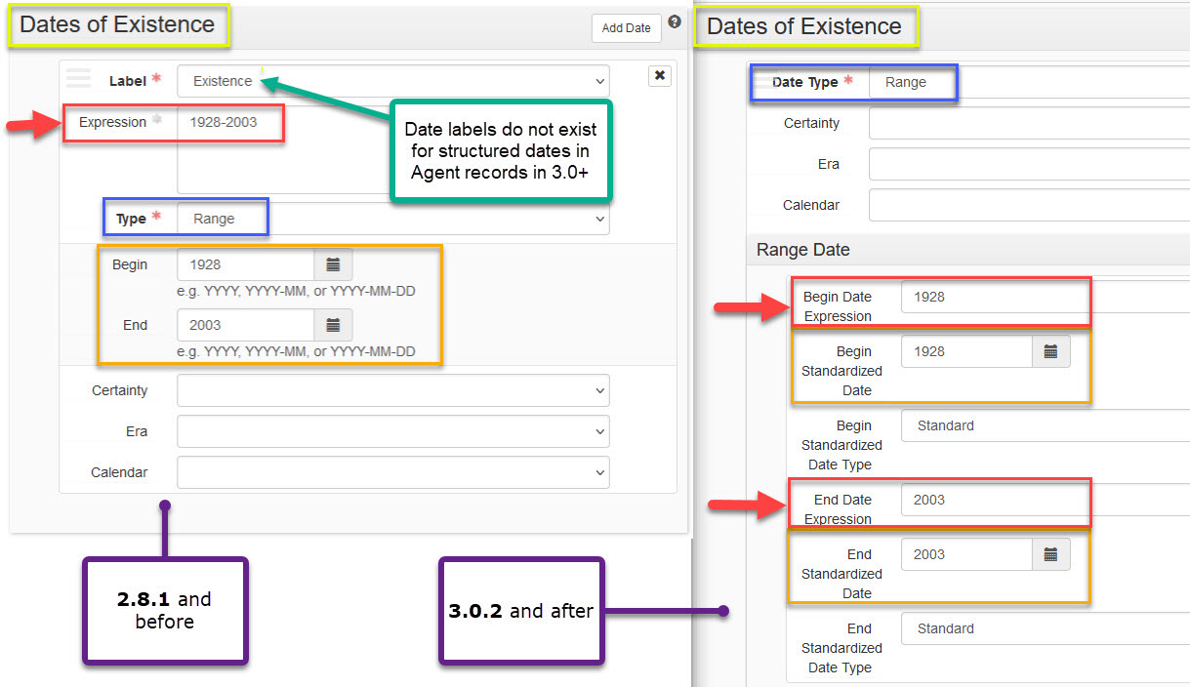Open Begin Standardized Date Type dropdown
1190x687 pixels.
coord(1045,425)
